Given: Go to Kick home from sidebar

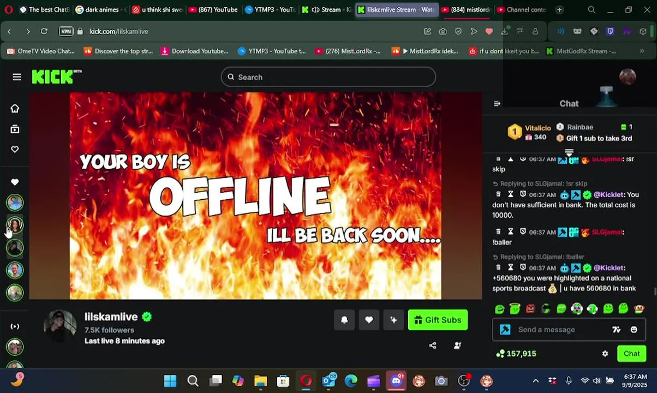Looking at the screenshot, I should click(15, 108).
